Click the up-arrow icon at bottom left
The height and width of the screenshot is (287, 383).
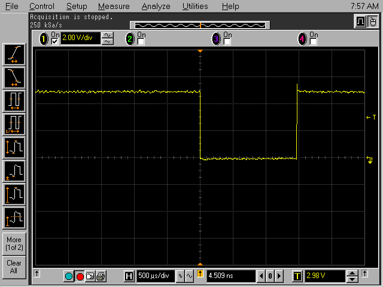[37, 273]
